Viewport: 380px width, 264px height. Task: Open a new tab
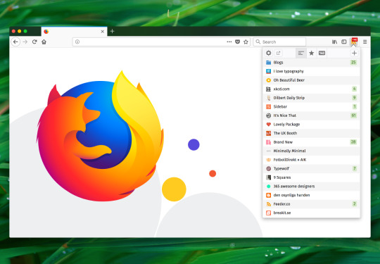pyautogui.click(x=112, y=31)
